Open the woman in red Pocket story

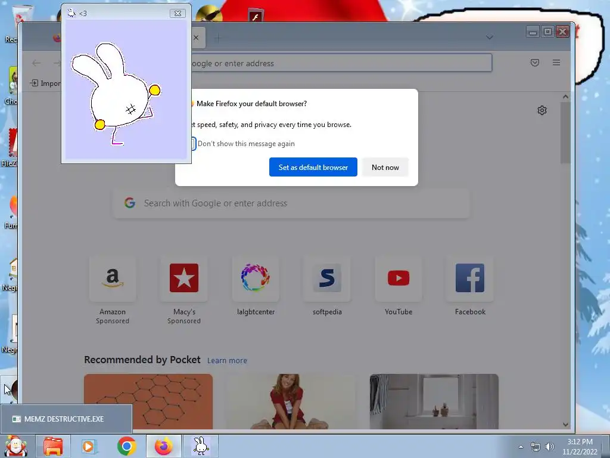291,401
